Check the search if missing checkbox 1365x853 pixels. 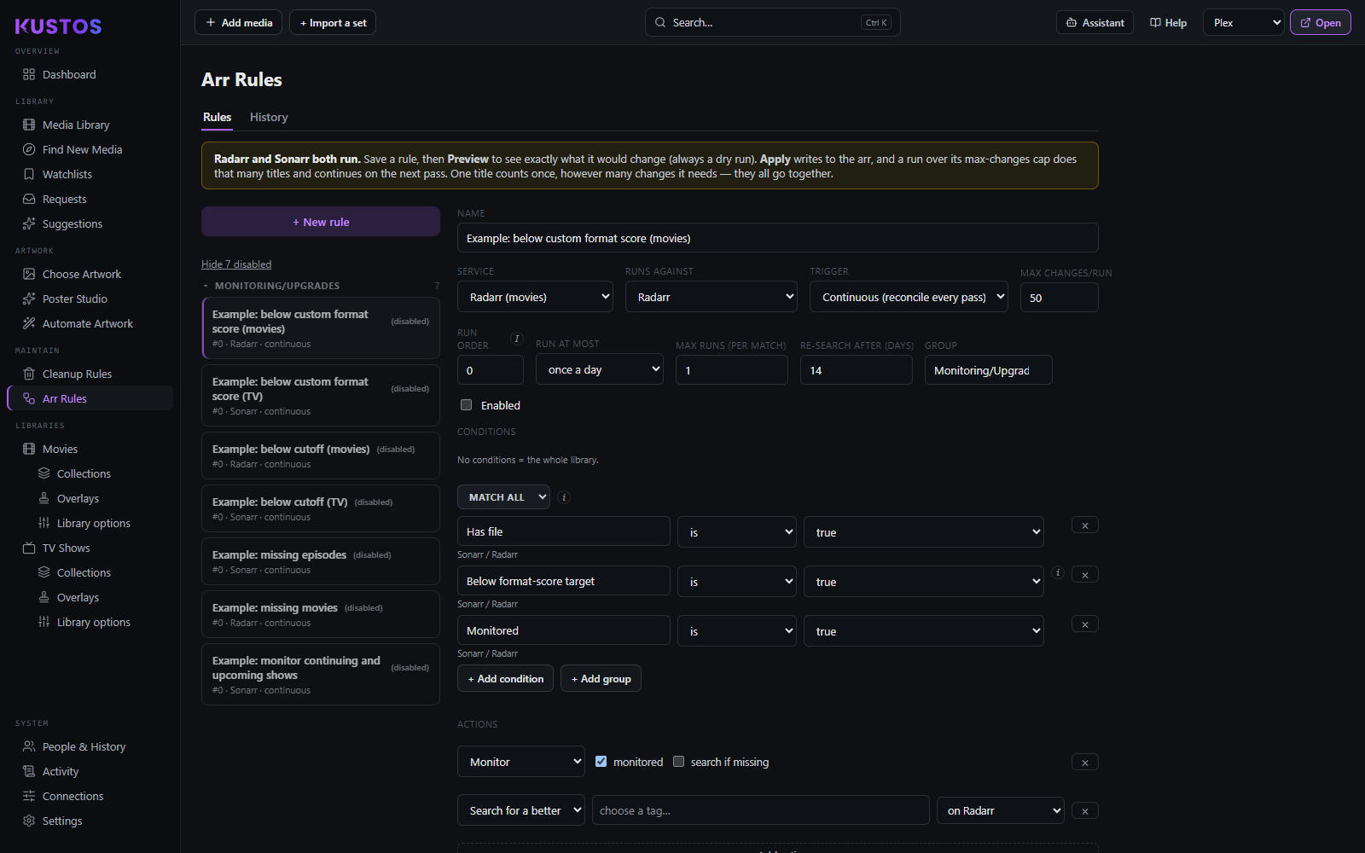click(679, 762)
